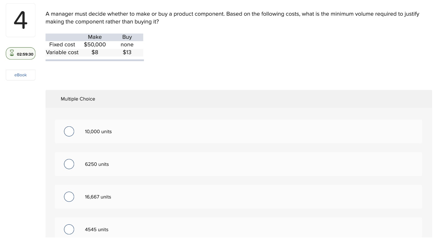Click the 16,667 units answer row
Screen dimensions: 439x244
[238, 197]
